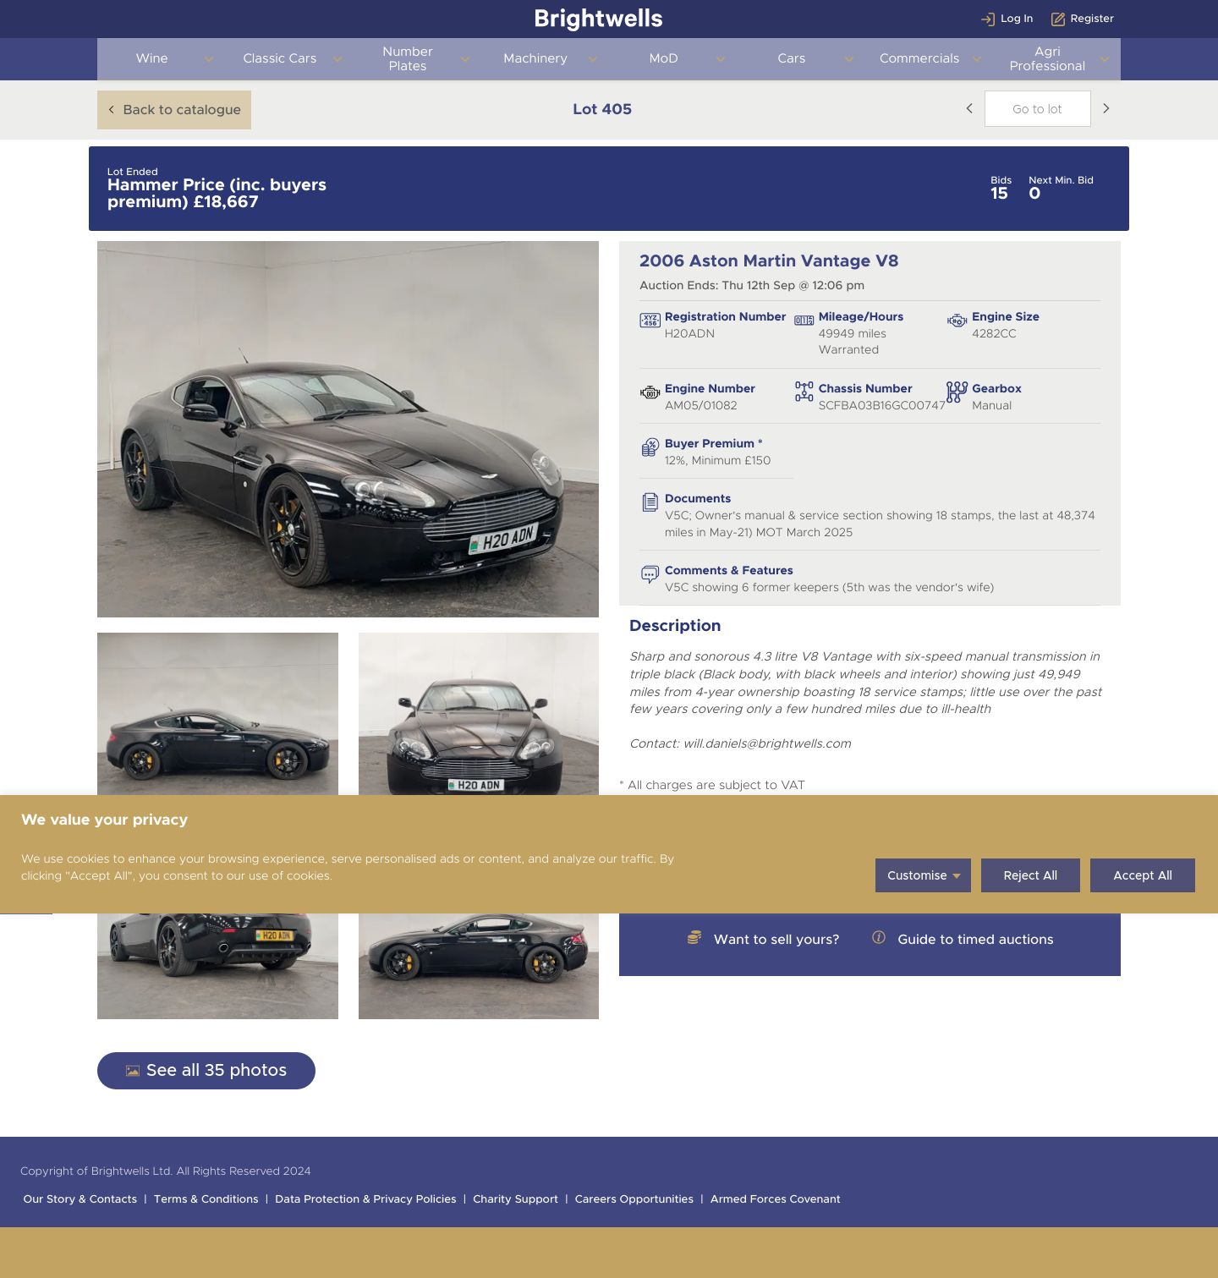Expand the Number Plates menu chevron

tap(464, 59)
